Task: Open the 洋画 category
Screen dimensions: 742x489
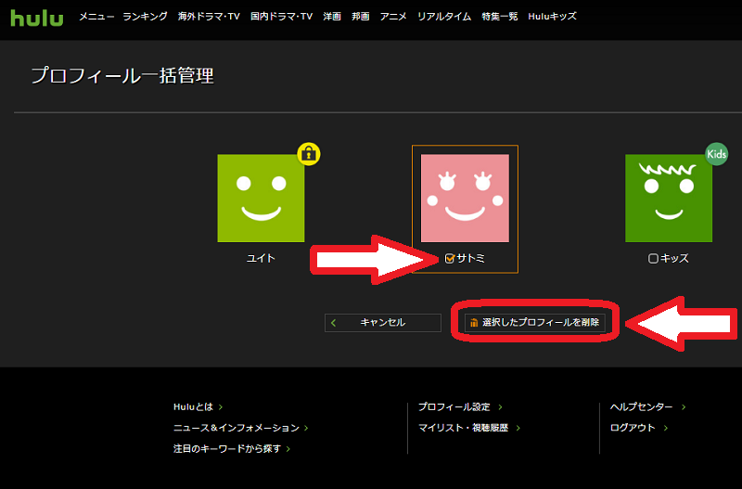Action: point(332,17)
